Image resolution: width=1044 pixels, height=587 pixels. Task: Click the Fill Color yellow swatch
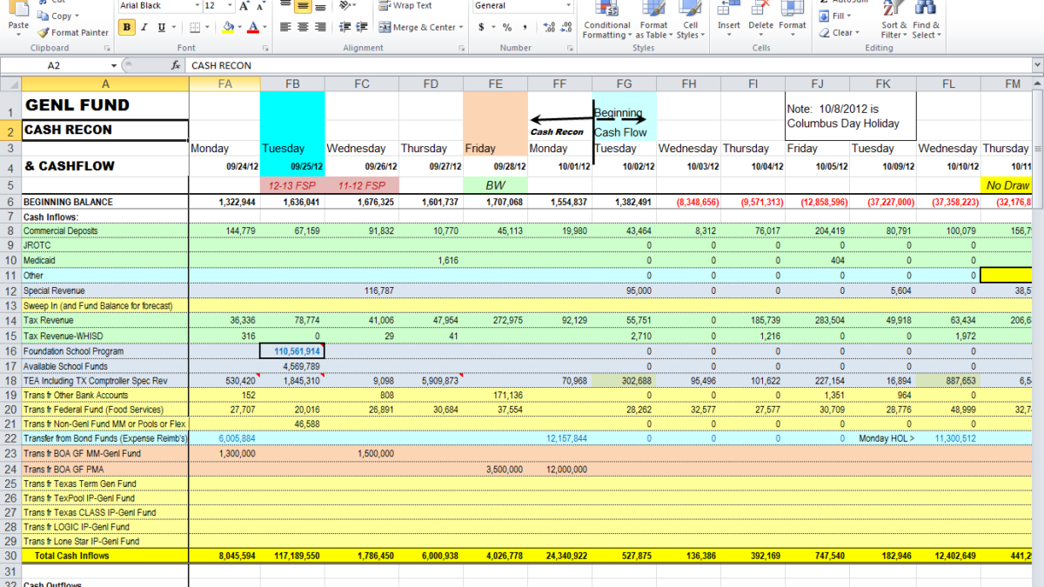coord(228,27)
